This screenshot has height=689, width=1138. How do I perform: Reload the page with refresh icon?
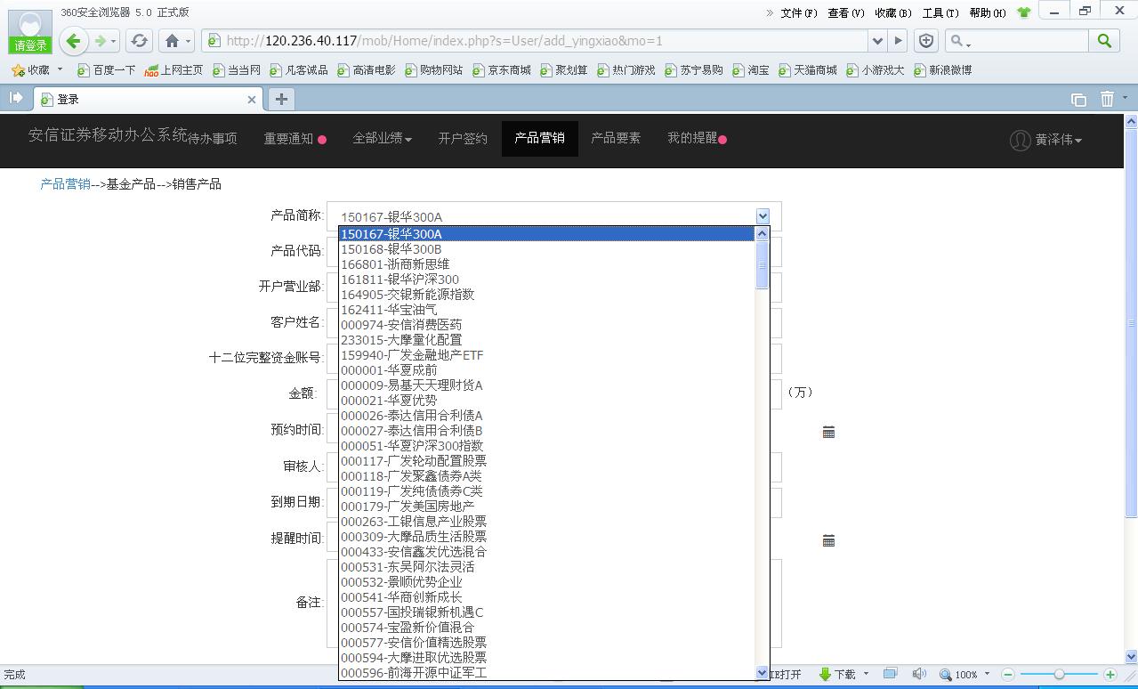tap(139, 41)
